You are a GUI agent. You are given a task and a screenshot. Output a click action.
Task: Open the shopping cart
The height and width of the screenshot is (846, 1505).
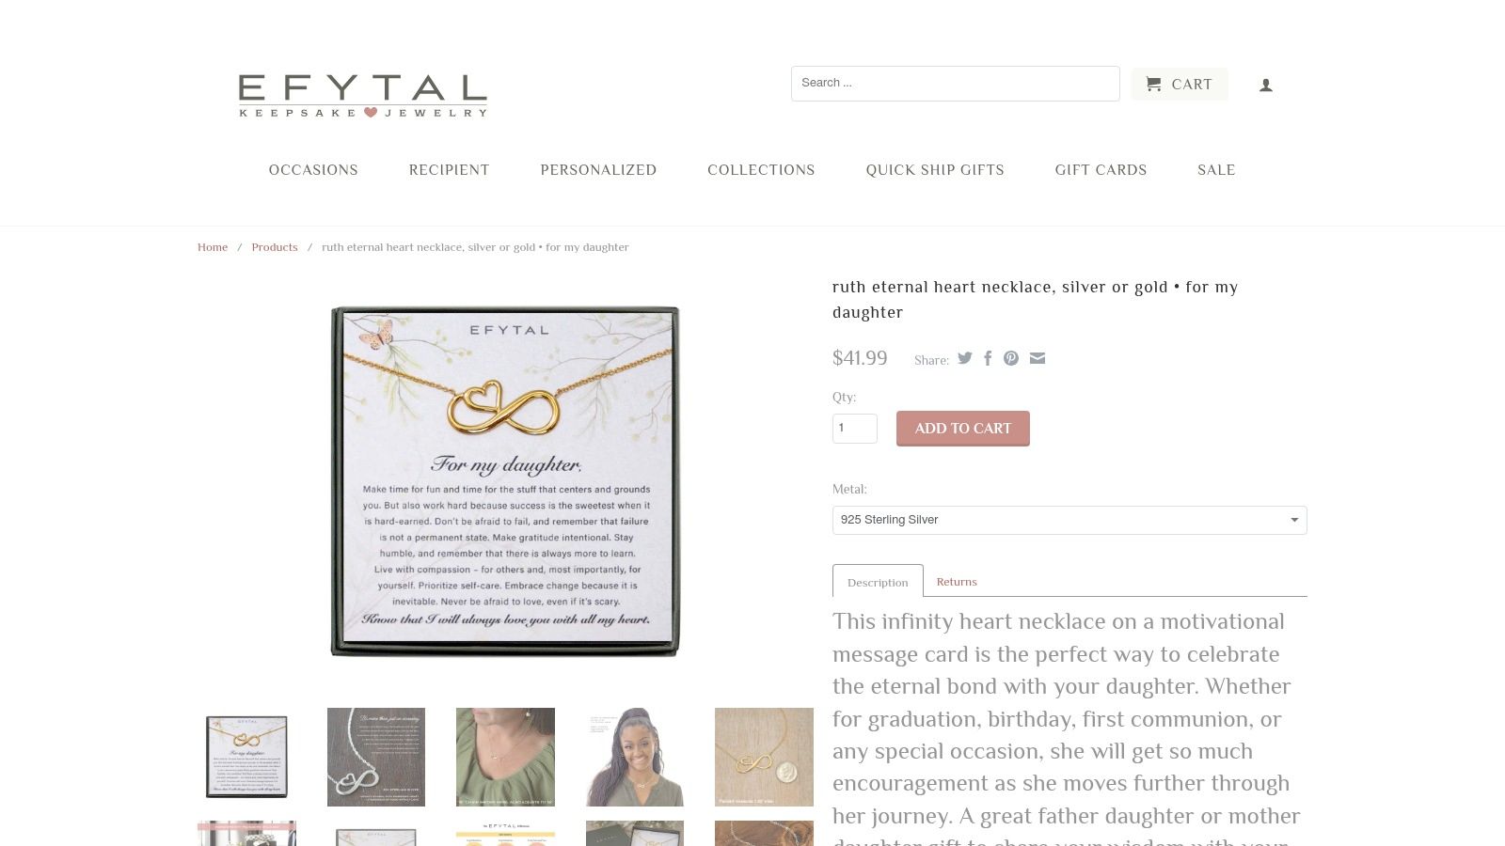(x=1180, y=84)
